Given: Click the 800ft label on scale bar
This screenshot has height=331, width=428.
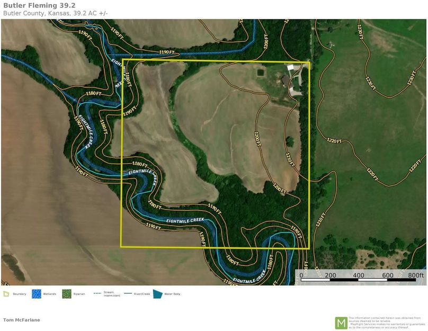Looking at the screenshot, I should pyautogui.click(x=416, y=275).
